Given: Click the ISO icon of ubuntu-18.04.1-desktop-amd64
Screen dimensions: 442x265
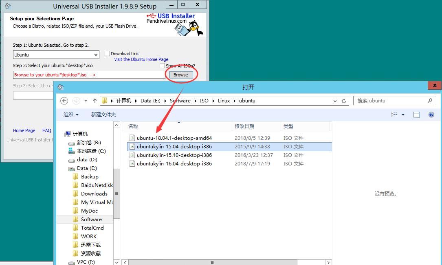Looking at the screenshot, I should pyautogui.click(x=132, y=138).
